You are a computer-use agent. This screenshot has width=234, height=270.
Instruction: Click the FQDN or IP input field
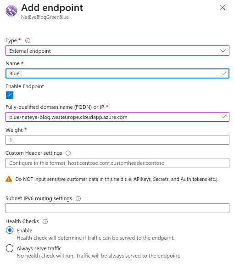[x=117, y=117]
